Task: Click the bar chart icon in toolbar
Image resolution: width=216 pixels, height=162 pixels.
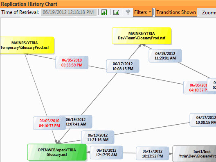Action: click(x=116, y=12)
